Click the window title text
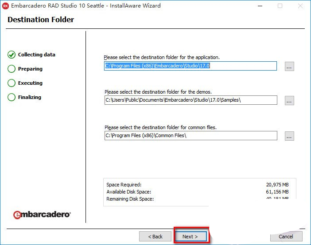The width and height of the screenshot is (311, 245). click(x=86, y=6)
